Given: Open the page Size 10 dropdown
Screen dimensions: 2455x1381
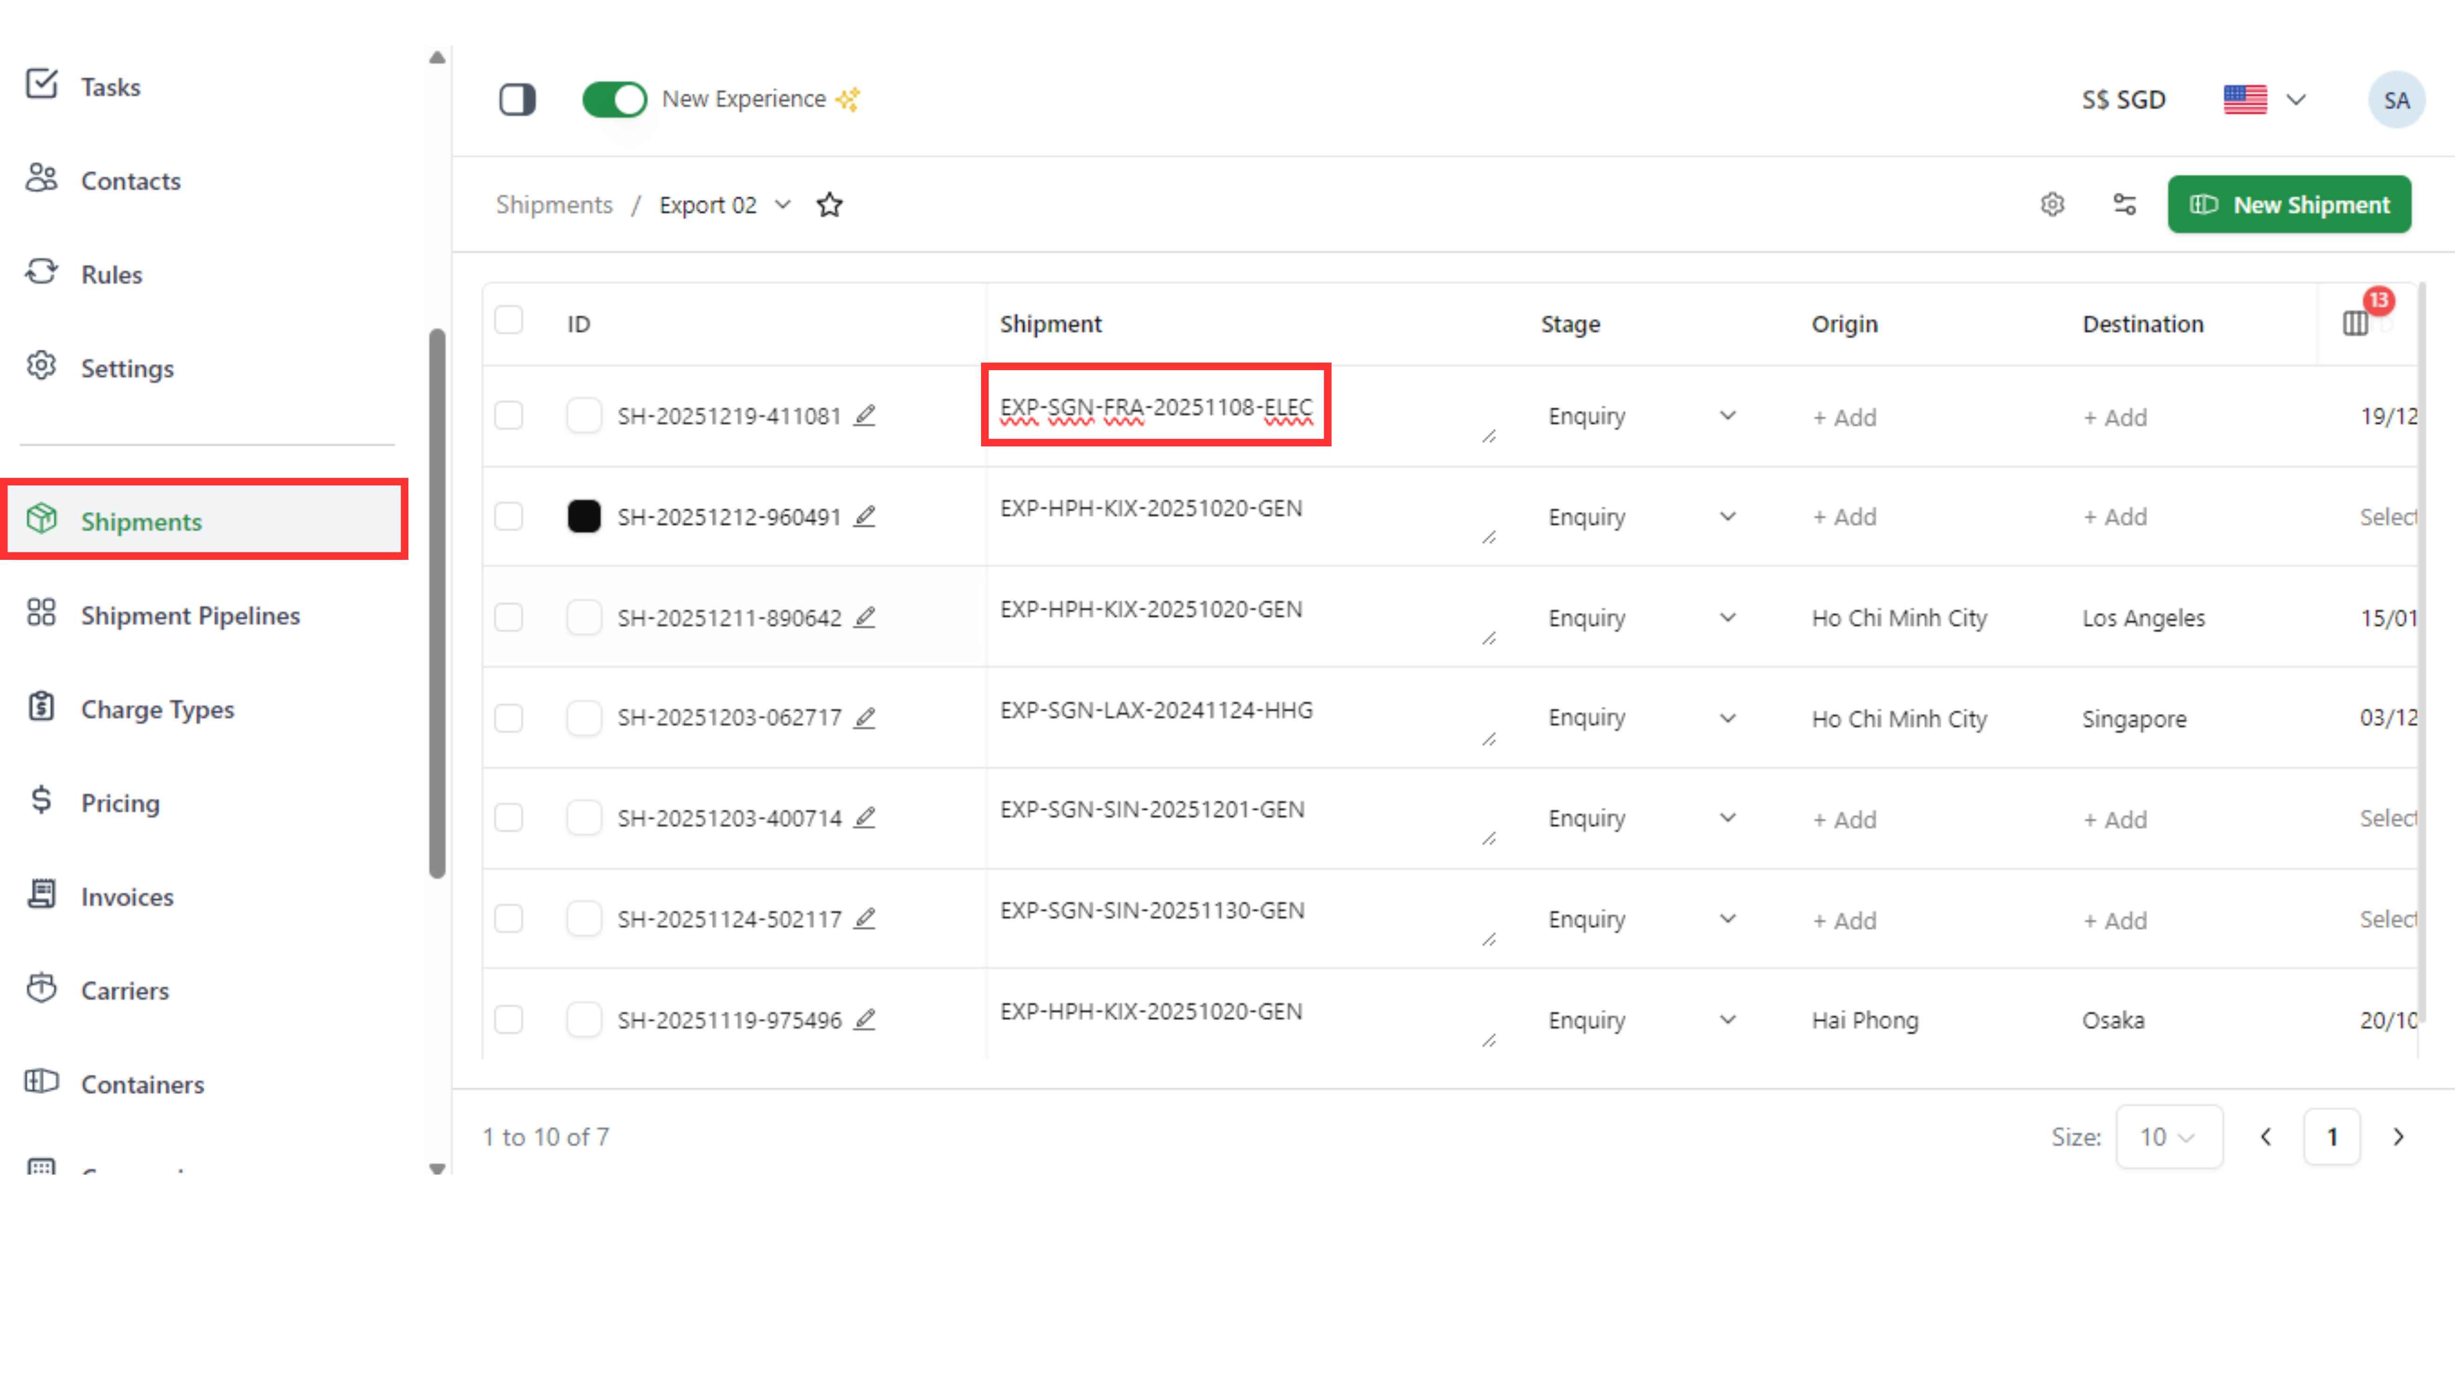Looking at the screenshot, I should pos(2168,1136).
